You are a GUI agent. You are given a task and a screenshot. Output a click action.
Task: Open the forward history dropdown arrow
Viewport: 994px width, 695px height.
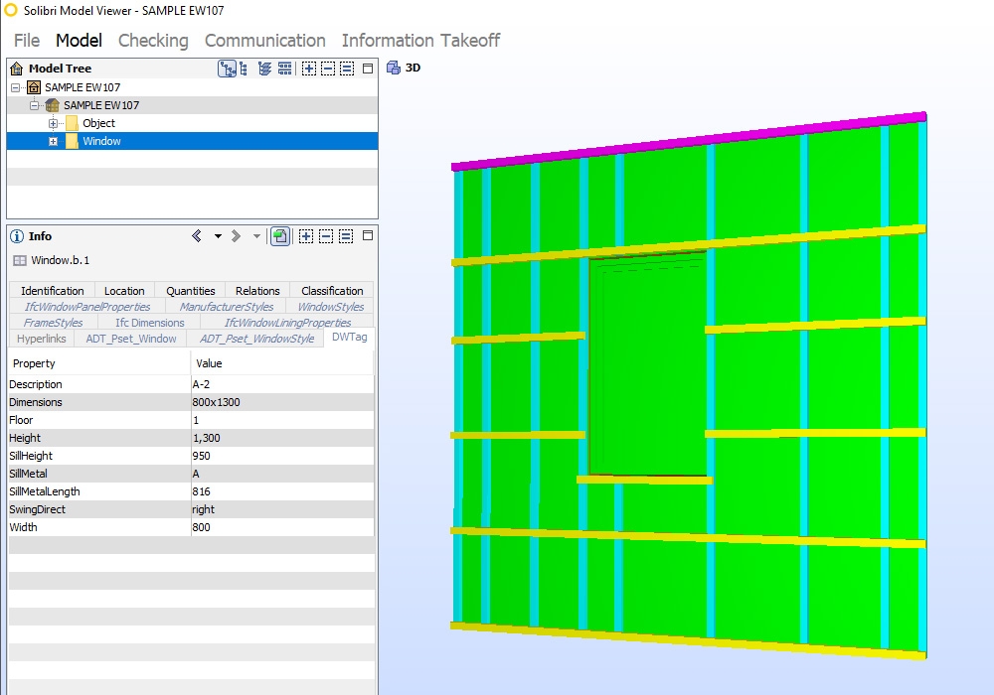(x=256, y=236)
